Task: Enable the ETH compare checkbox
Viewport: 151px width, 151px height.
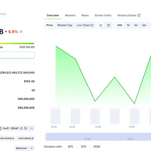Action: coord(78,146)
